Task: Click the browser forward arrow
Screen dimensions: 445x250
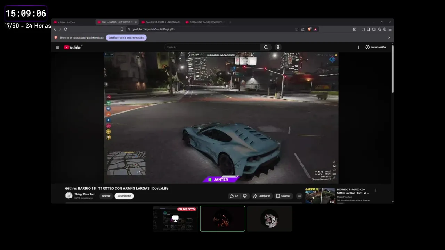Action: 60,29
